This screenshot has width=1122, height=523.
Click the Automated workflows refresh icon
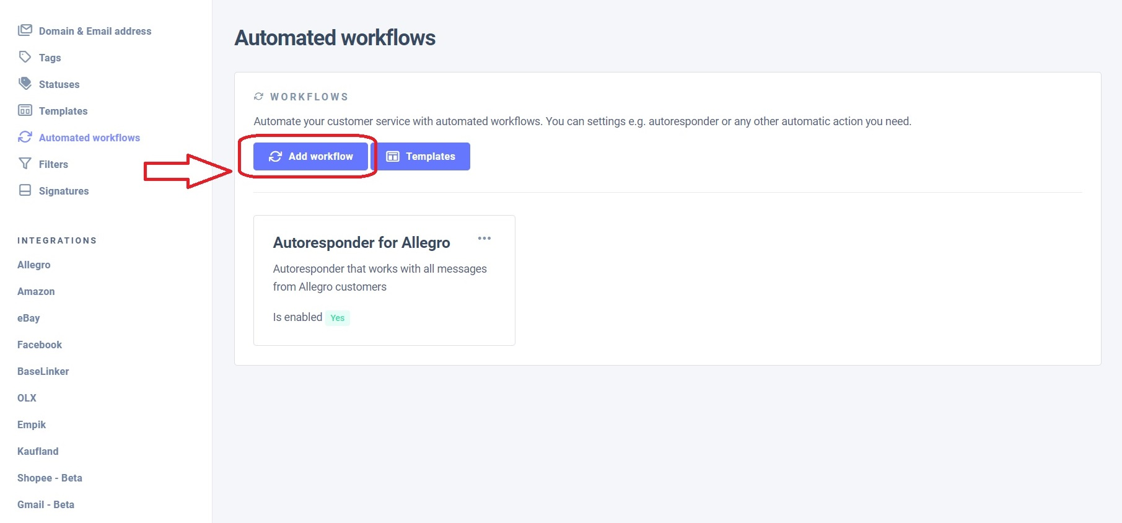coord(25,137)
